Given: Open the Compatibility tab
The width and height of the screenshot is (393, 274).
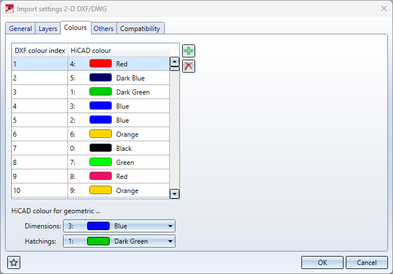Looking at the screenshot, I should click(140, 29).
